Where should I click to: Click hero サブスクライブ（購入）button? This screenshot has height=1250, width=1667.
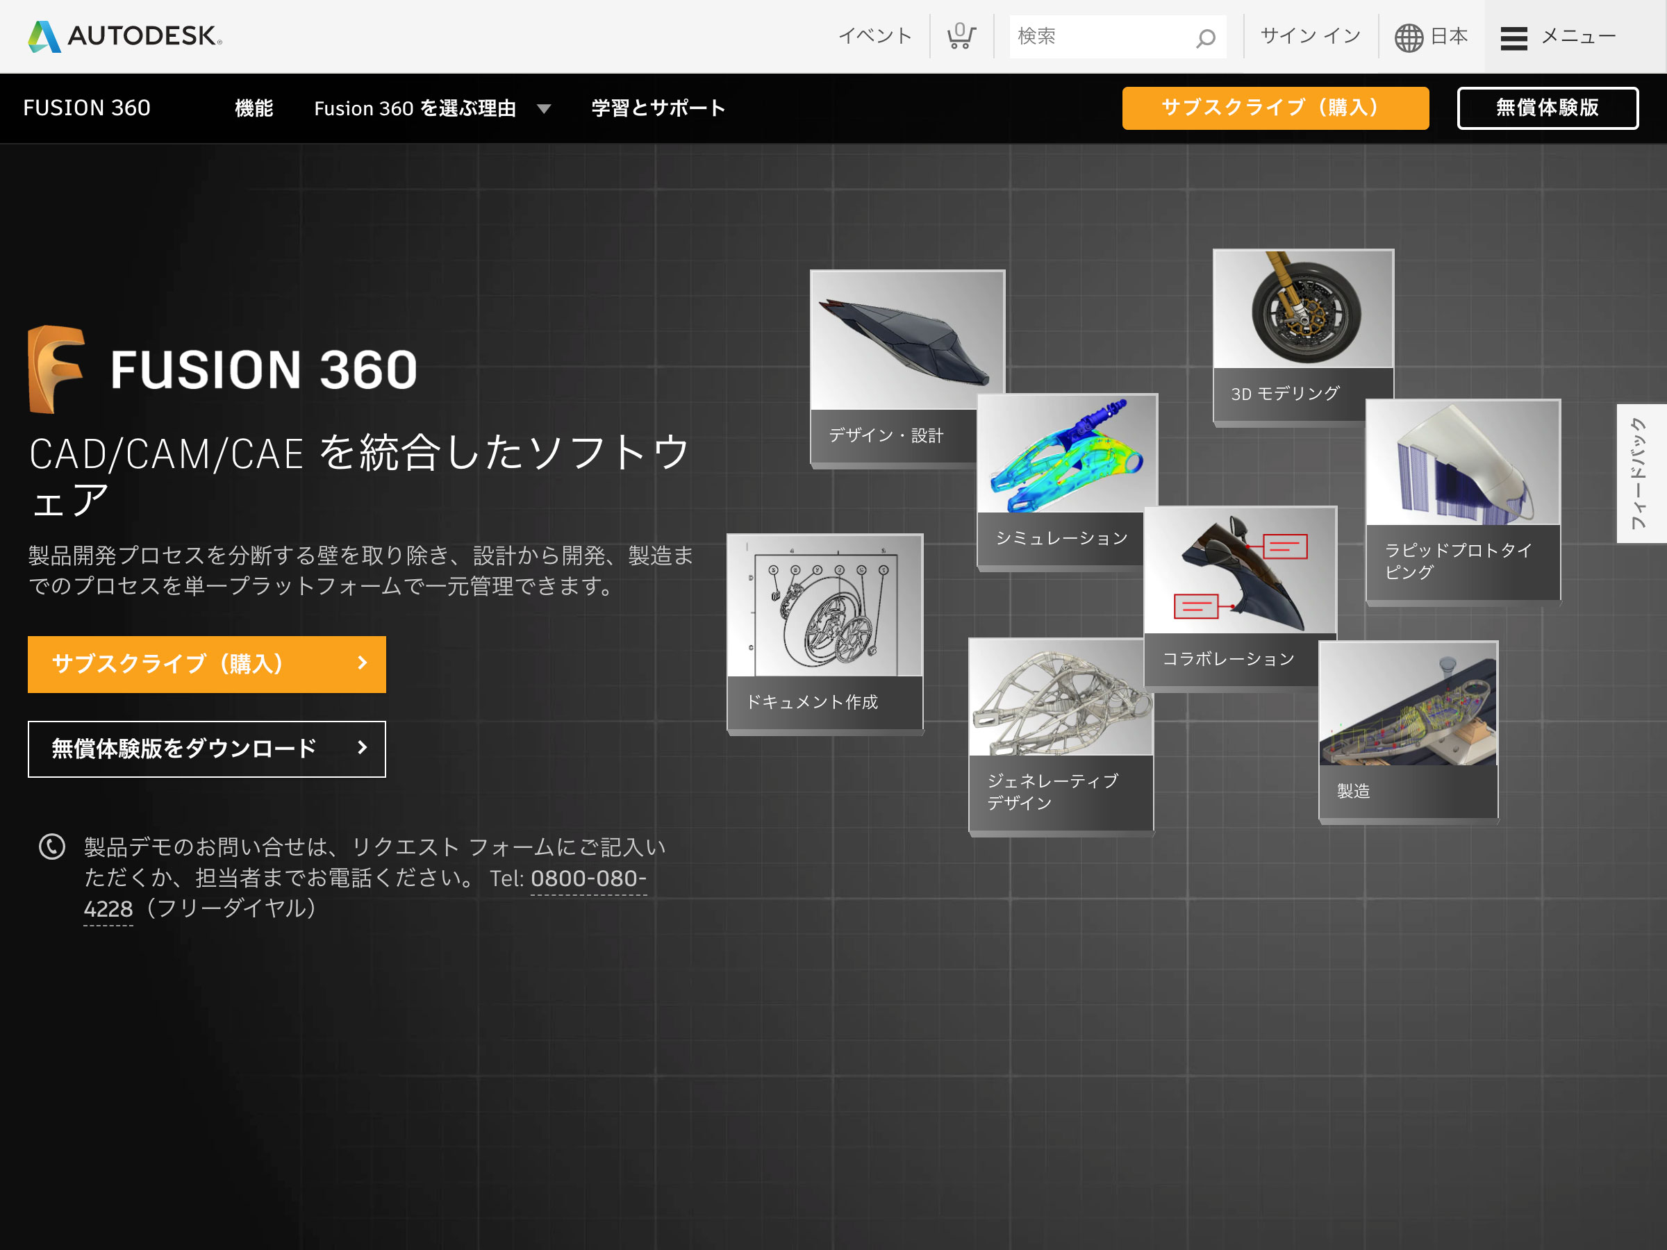[206, 664]
